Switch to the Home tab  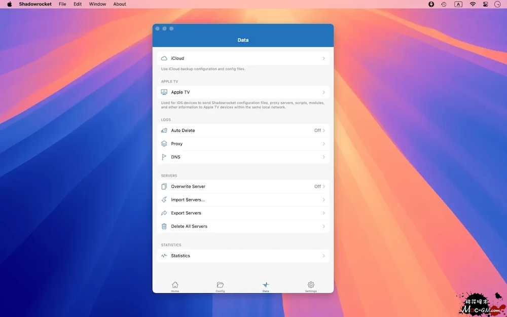(x=175, y=286)
